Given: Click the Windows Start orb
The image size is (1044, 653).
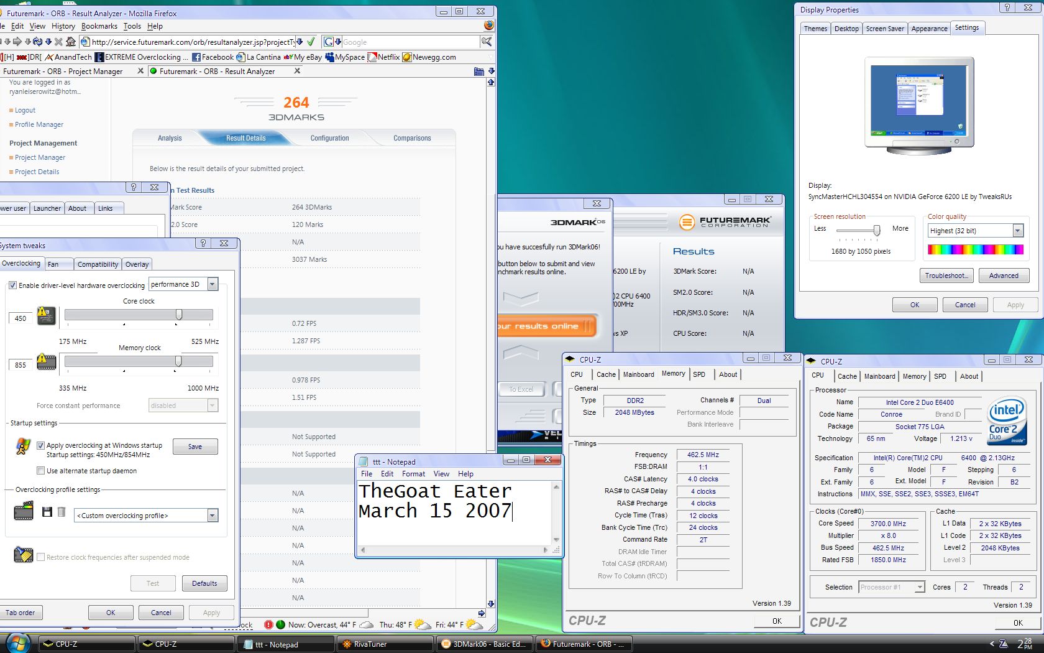Looking at the screenshot, I should click(x=17, y=643).
